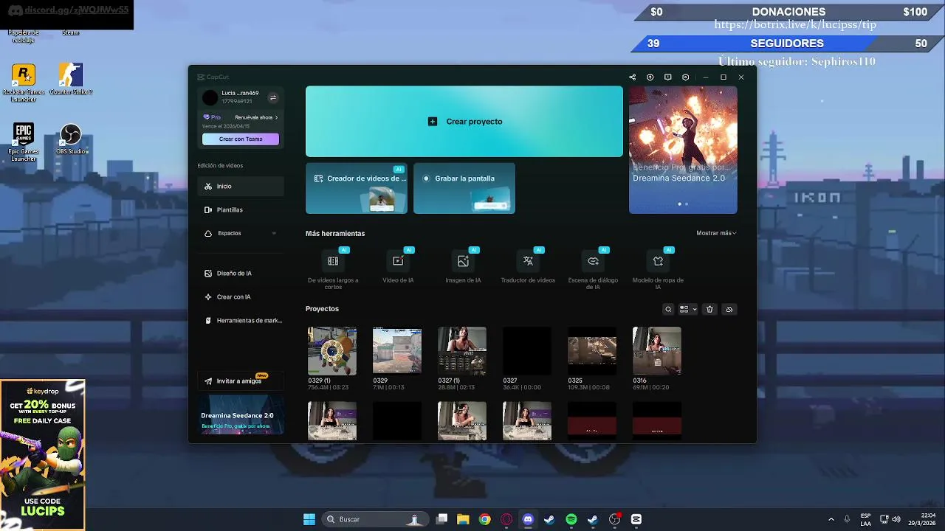Open CapCut icon in the taskbar
The width and height of the screenshot is (945, 531).
point(636,519)
